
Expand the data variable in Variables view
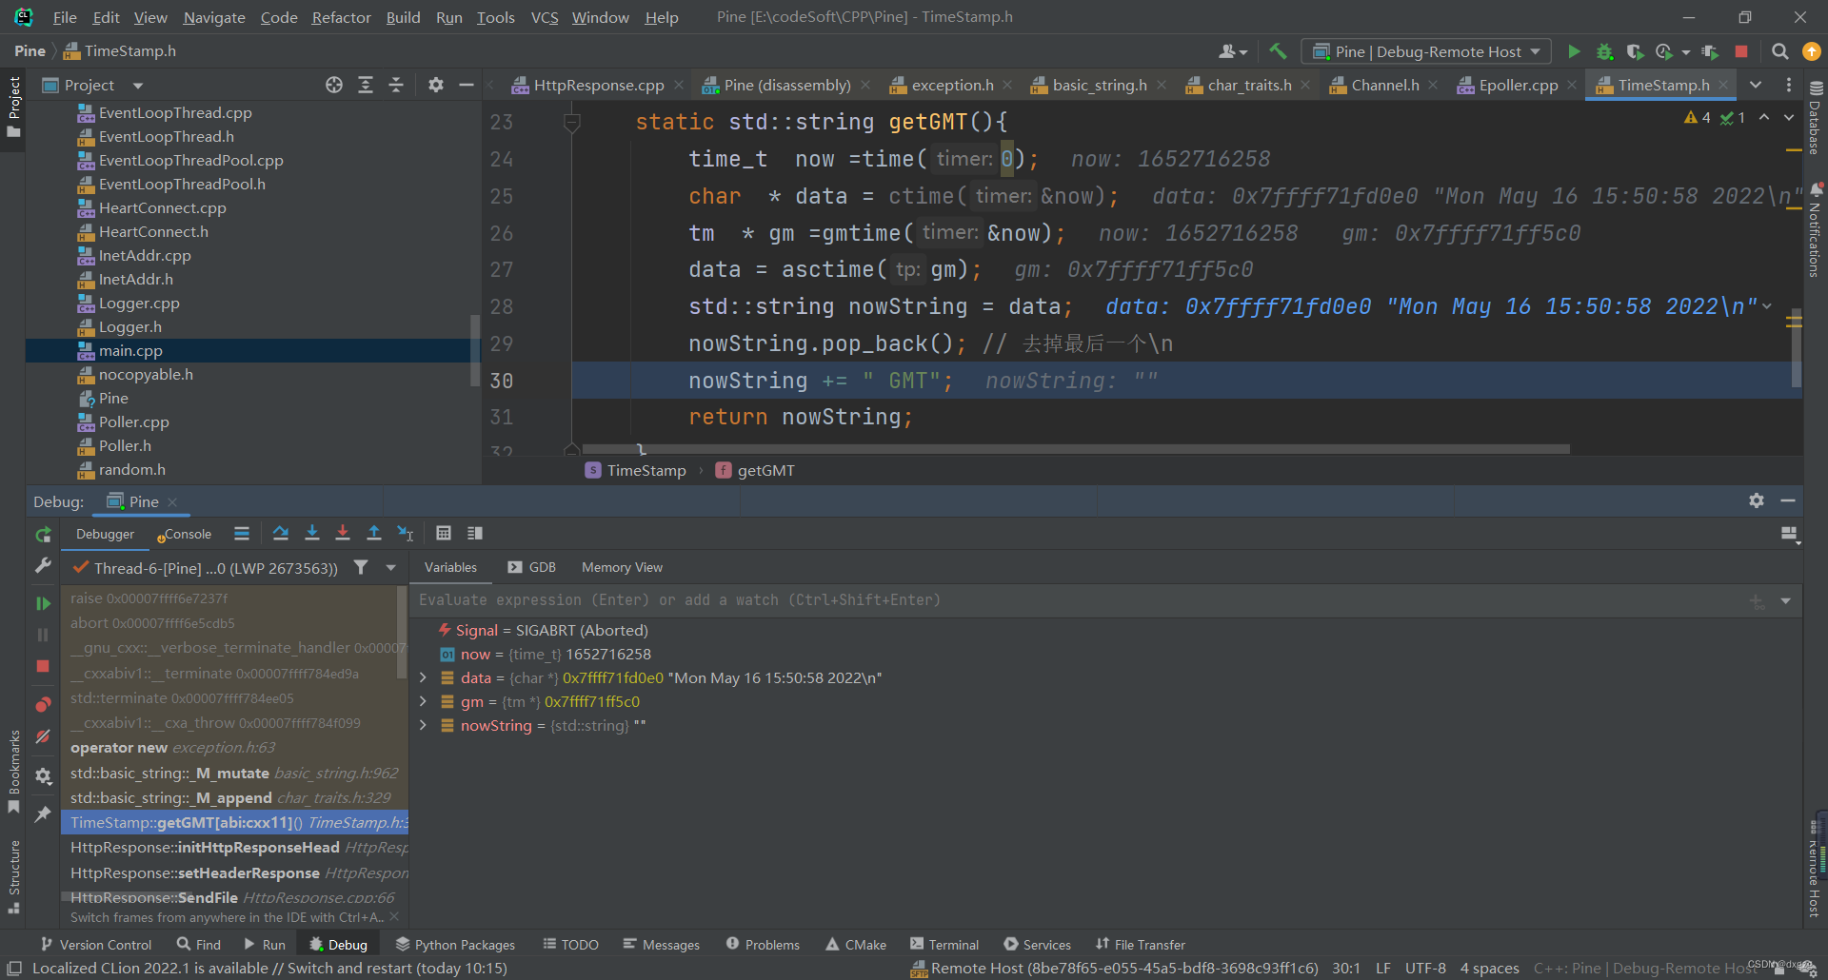pos(423,677)
